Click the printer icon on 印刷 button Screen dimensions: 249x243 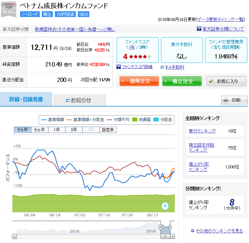226,100
